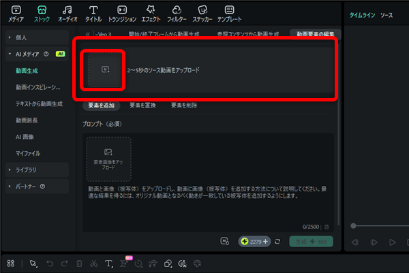Select the オーディオ (Audio) icon

pos(67,11)
